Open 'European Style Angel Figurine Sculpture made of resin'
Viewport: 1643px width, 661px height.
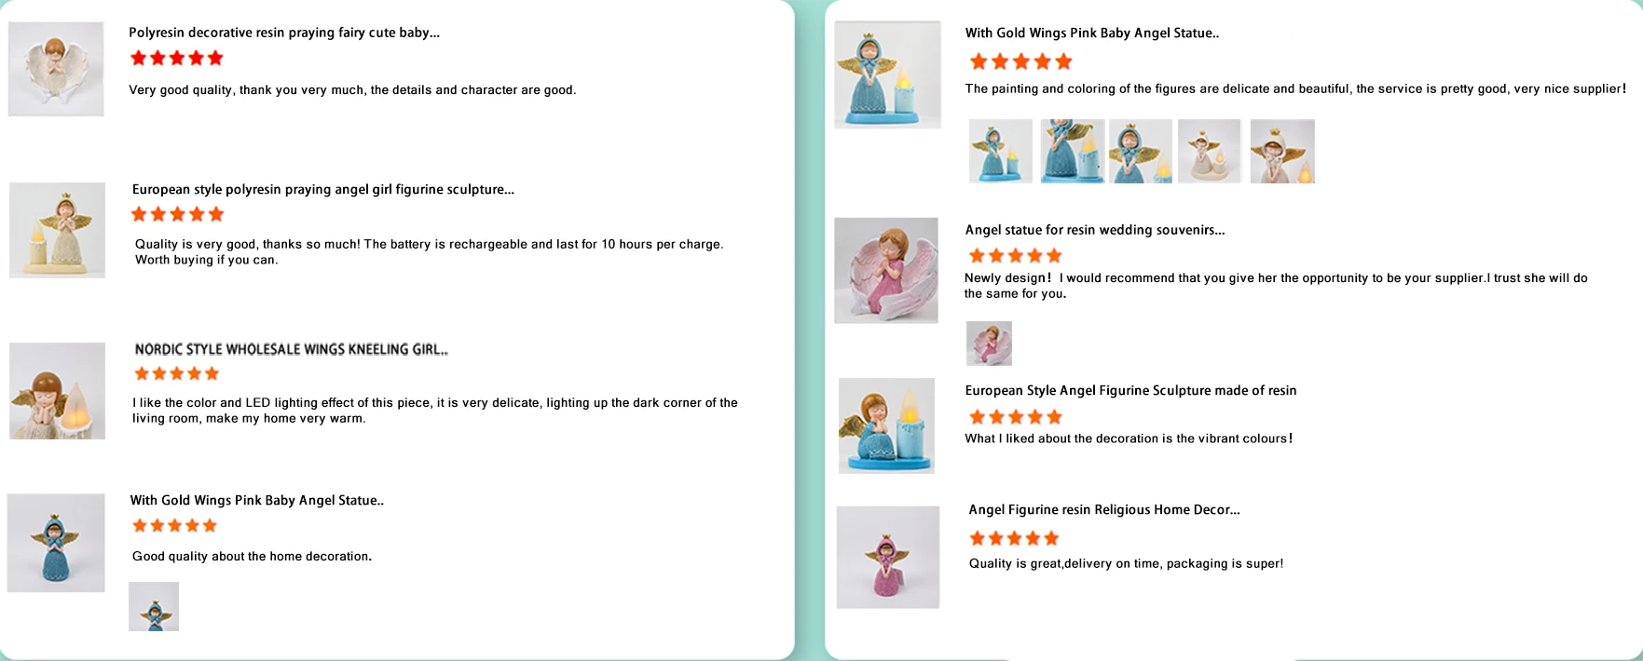[x=1130, y=390]
